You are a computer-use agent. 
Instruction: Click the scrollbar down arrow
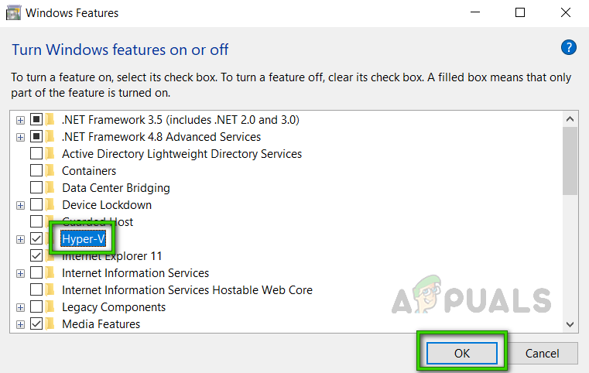pyautogui.click(x=570, y=324)
